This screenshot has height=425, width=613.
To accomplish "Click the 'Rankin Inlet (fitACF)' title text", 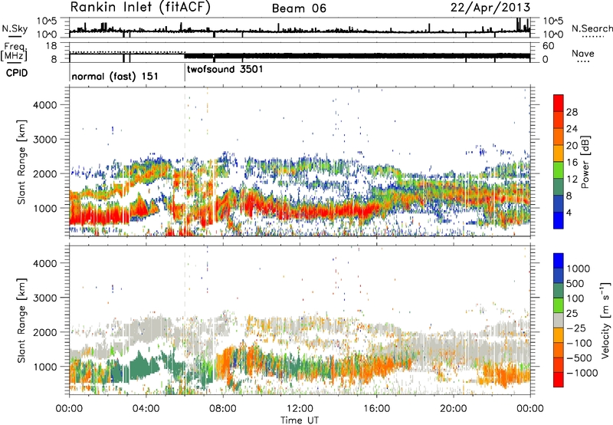I will [x=140, y=7].
